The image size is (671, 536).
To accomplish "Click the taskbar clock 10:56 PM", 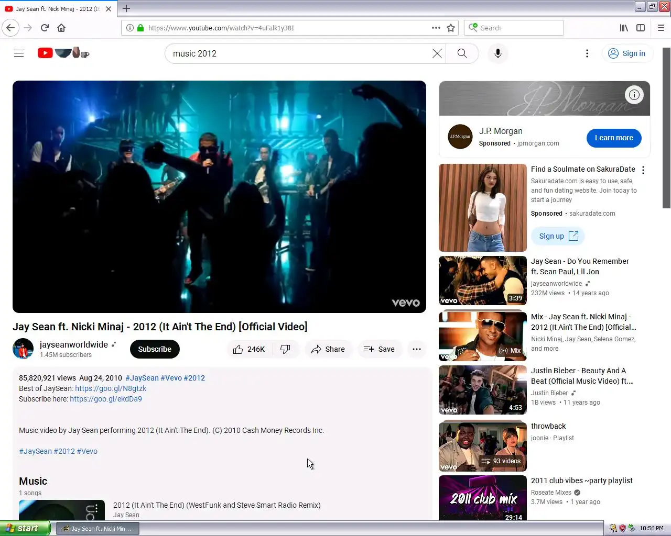I will pyautogui.click(x=652, y=528).
